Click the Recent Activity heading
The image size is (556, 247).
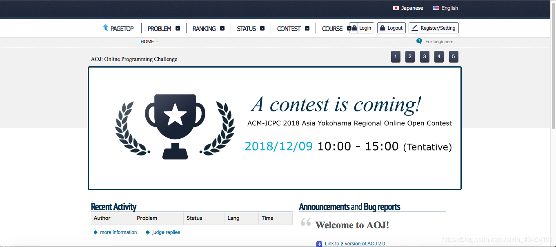[x=113, y=207]
